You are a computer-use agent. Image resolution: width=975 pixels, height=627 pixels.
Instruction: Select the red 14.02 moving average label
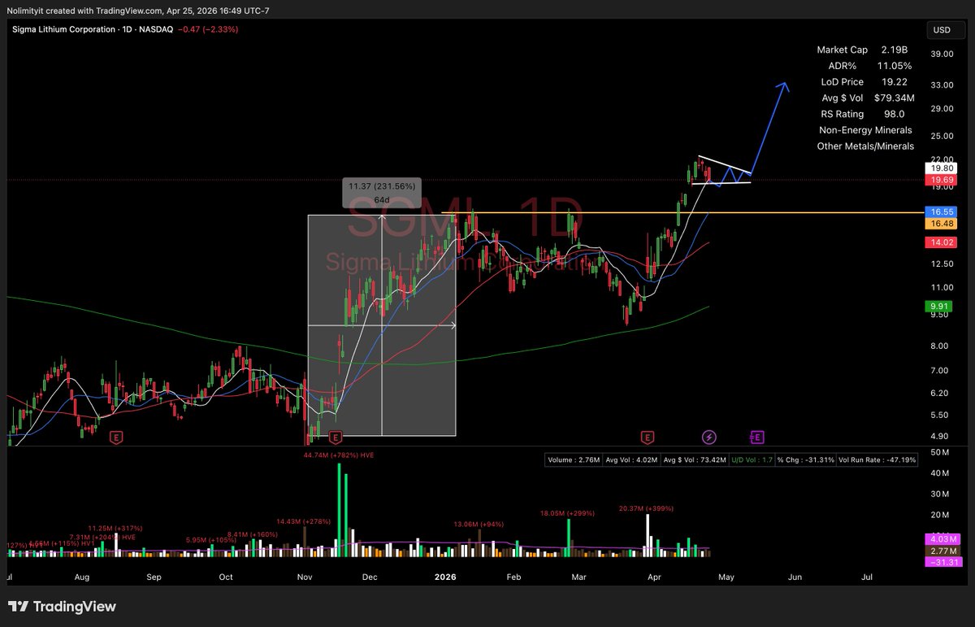click(941, 242)
